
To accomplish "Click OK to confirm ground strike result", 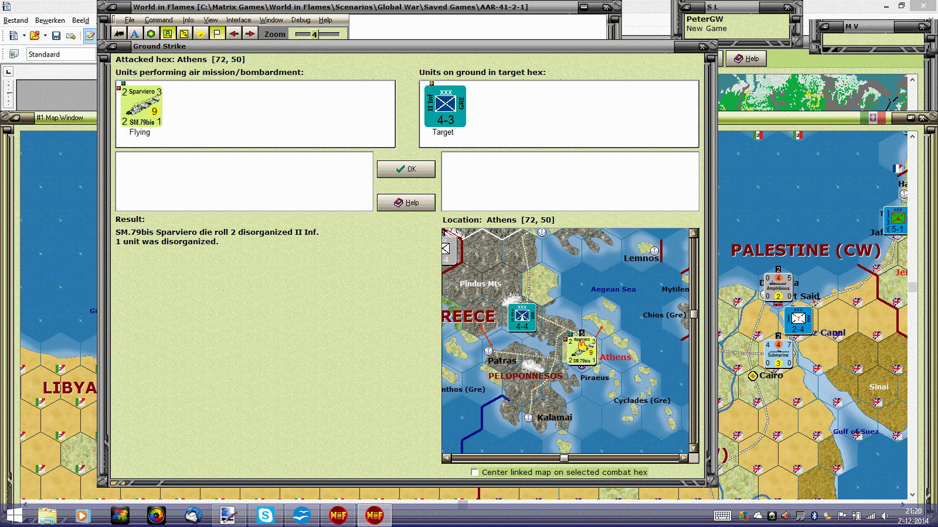I will coord(406,169).
